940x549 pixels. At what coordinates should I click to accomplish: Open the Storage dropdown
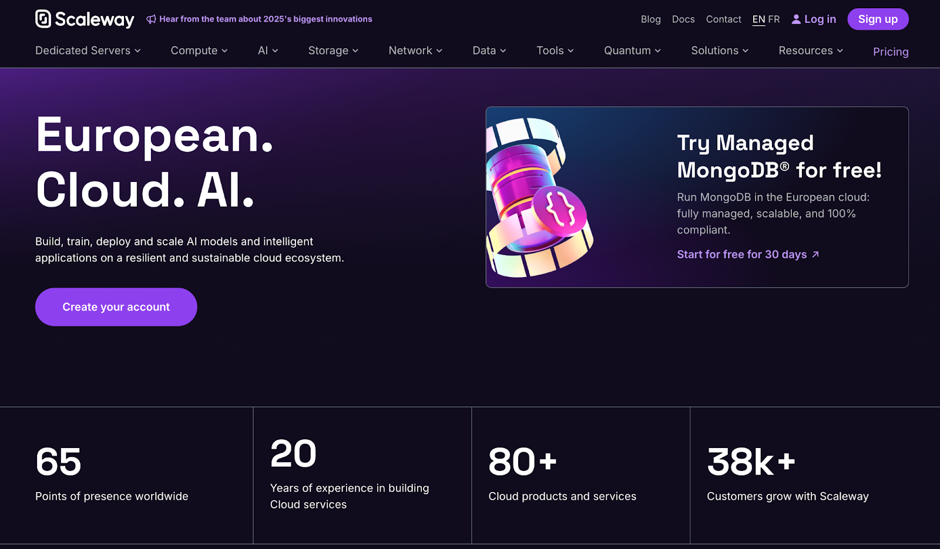(333, 50)
